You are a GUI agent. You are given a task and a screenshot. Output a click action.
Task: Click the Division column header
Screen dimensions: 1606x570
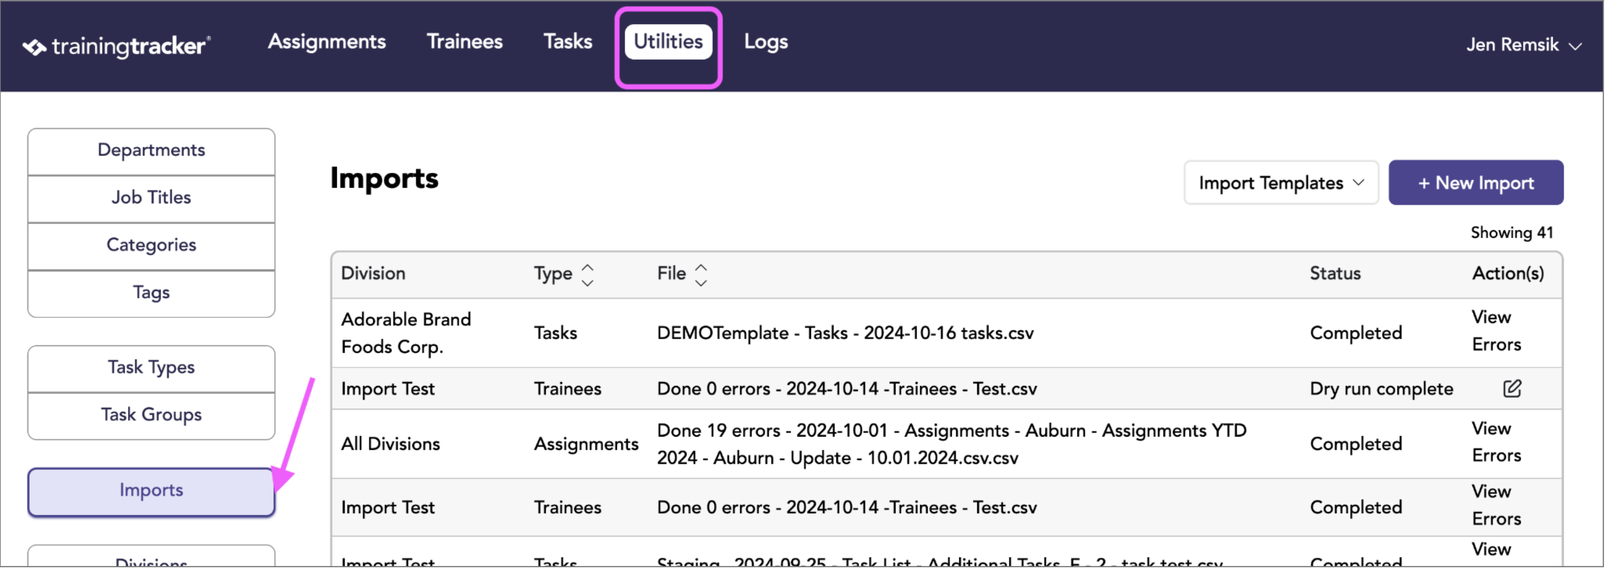click(x=373, y=274)
